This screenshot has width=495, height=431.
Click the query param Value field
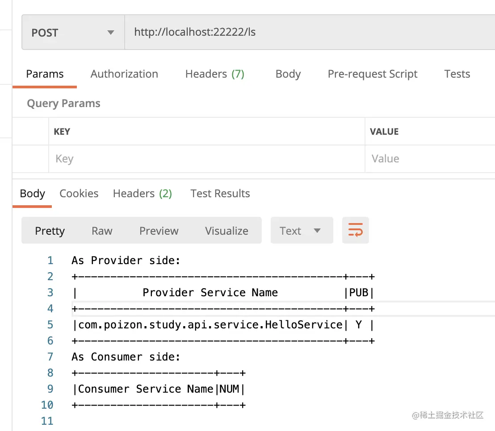(429, 159)
